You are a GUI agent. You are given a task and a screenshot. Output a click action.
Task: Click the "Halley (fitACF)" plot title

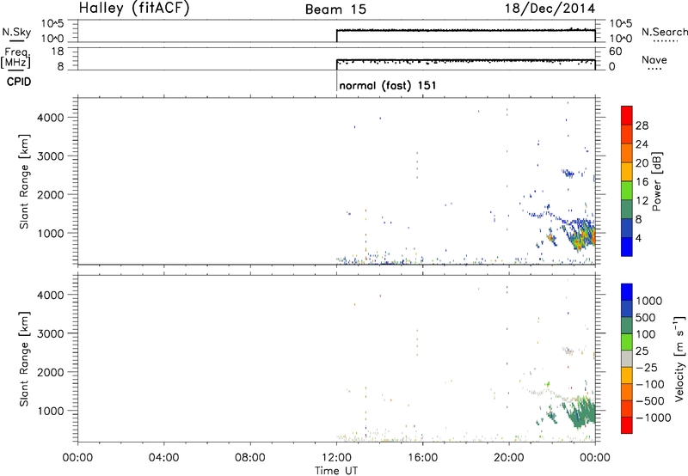(134, 9)
